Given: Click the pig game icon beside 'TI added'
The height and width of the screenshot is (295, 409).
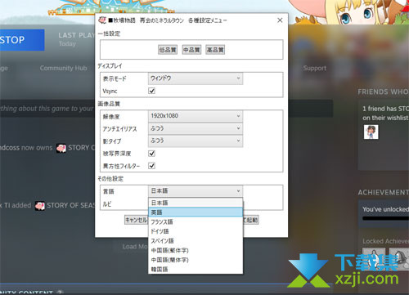Looking at the screenshot, I should pyautogui.click(x=40, y=206).
